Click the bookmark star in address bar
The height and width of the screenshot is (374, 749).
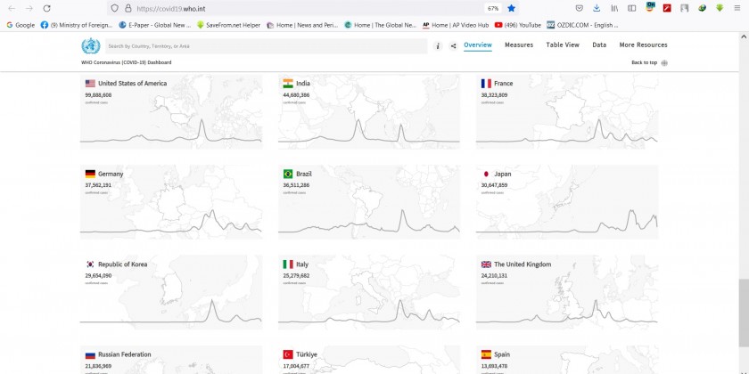pos(512,8)
